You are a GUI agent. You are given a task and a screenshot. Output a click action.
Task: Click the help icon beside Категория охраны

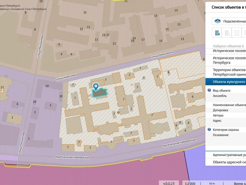(x=209, y=129)
